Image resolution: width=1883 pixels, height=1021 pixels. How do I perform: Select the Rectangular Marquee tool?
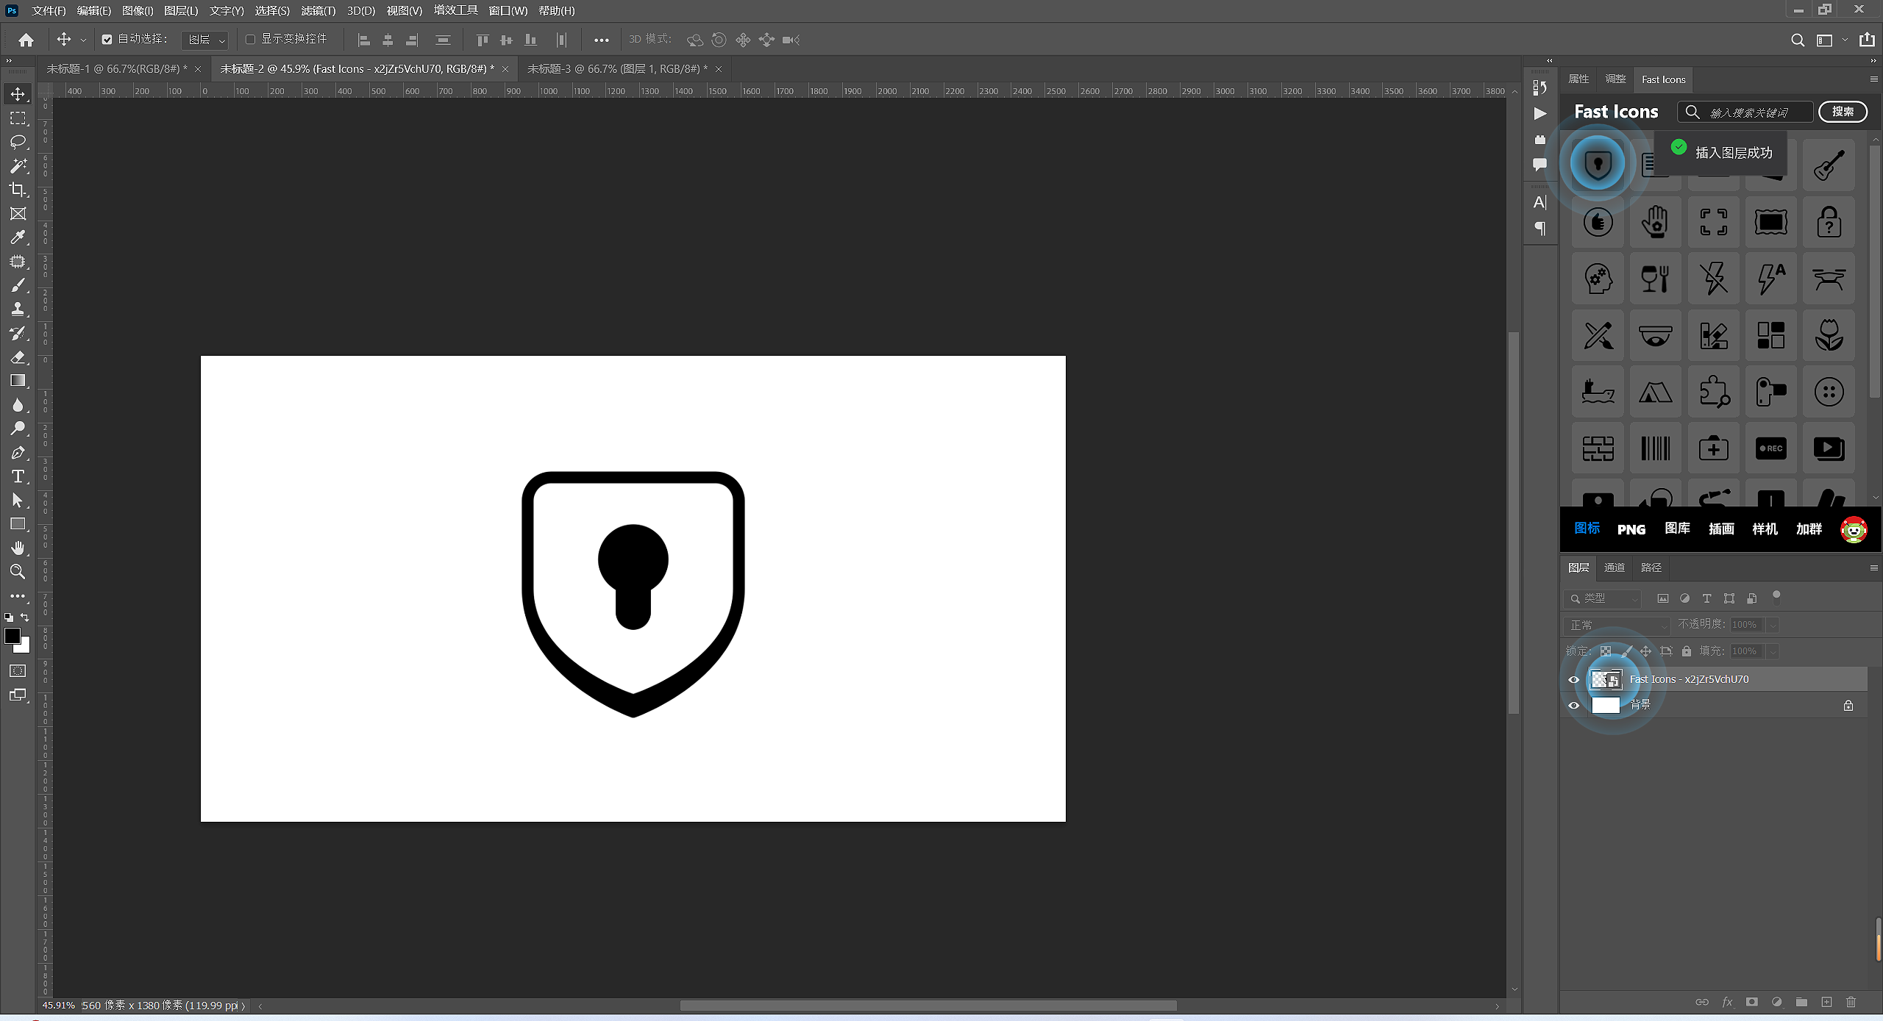click(x=18, y=118)
